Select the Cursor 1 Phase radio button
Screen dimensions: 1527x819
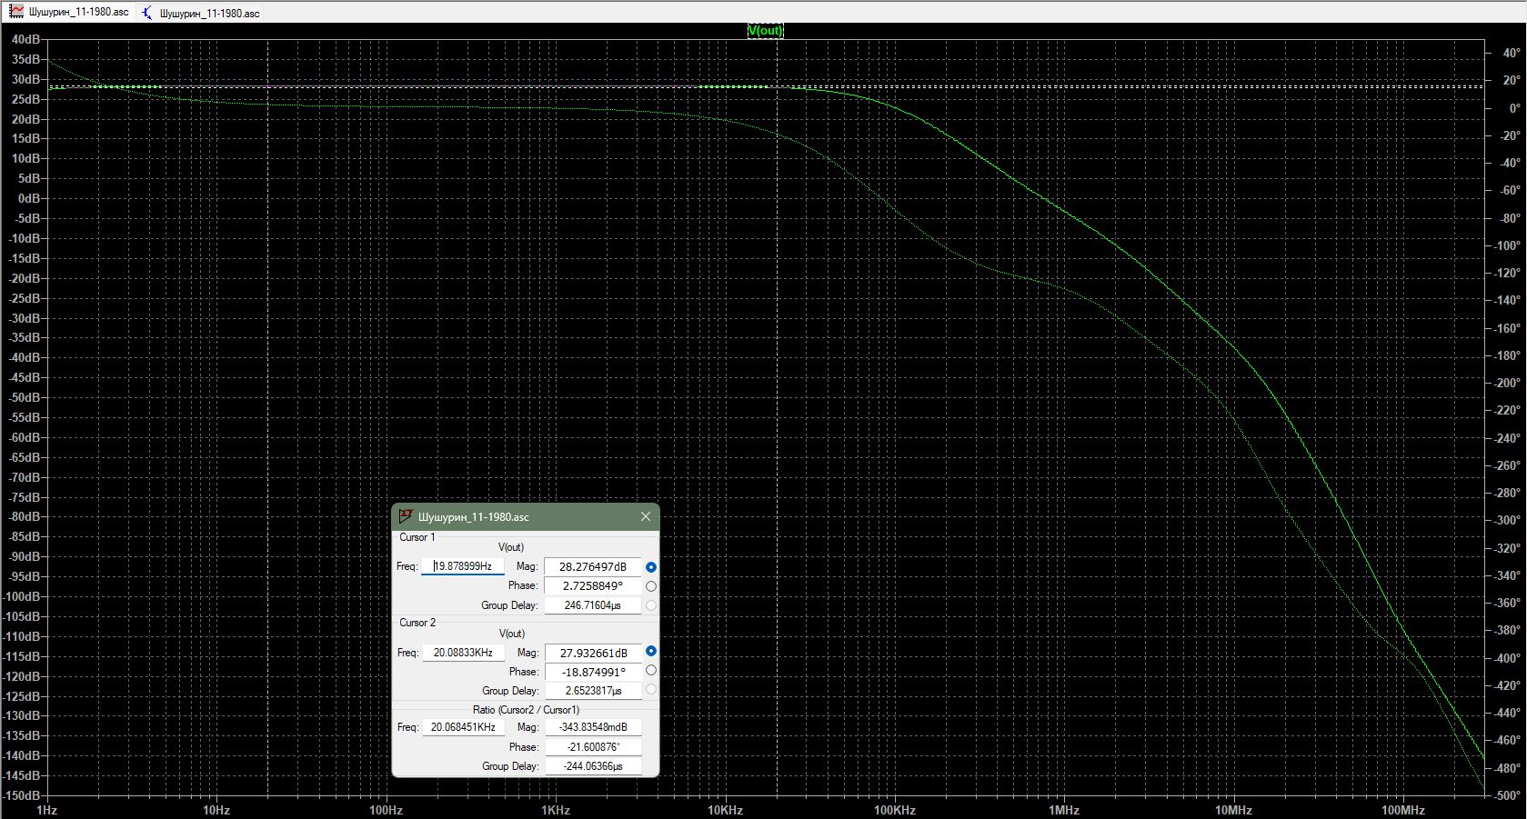click(651, 586)
